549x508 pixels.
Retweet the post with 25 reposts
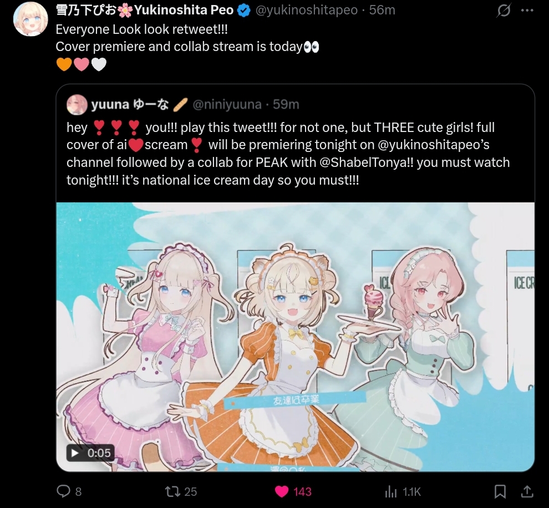(172, 491)
